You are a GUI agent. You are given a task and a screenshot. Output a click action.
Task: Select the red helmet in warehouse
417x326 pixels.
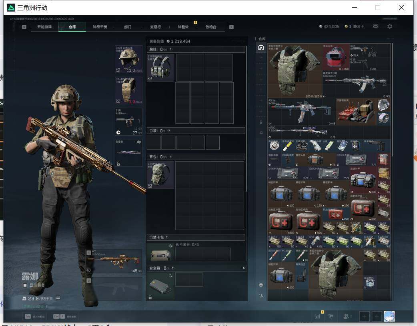(336, 57)
